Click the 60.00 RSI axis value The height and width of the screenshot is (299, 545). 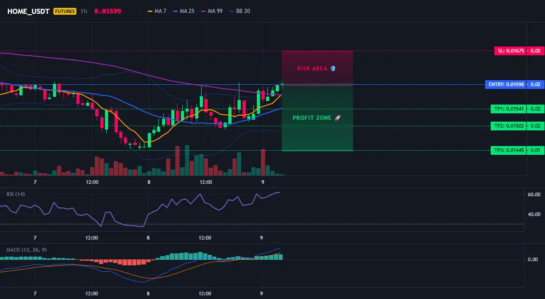pos(534,194)
